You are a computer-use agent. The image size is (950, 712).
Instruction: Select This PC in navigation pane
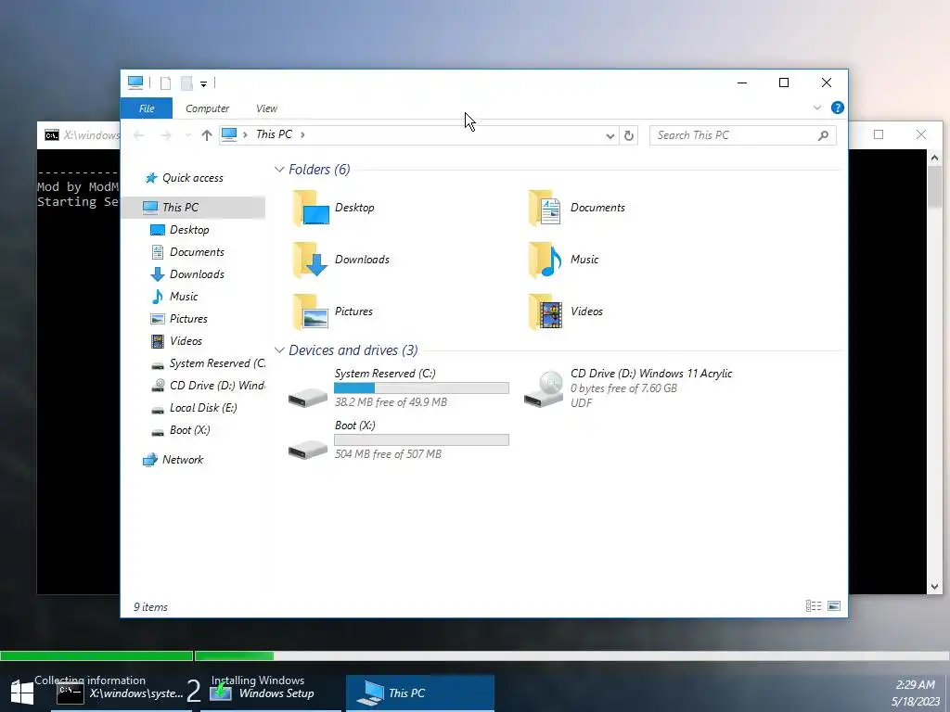[x=194, y=207]
